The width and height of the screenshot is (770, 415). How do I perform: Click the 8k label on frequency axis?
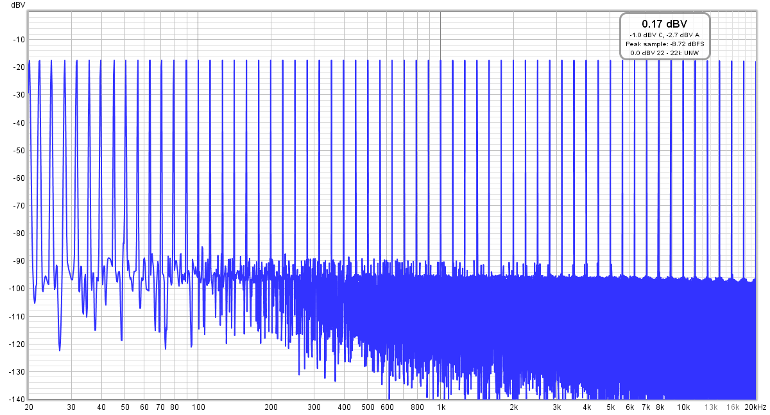pyautogui.click(x=660, y=407)
